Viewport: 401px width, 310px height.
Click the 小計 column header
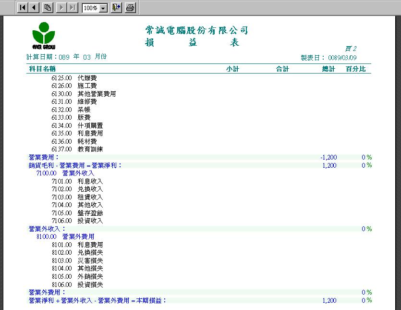232,69
